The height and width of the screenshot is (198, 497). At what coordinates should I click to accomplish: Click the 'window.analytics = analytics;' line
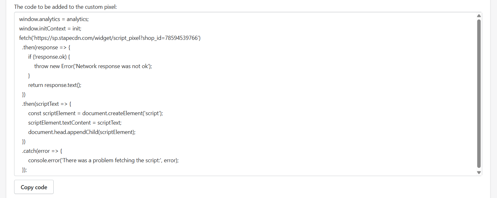54,19
